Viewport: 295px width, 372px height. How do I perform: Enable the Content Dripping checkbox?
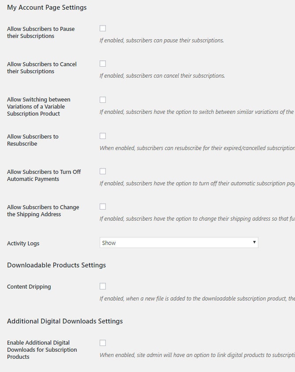pos(103,286)
